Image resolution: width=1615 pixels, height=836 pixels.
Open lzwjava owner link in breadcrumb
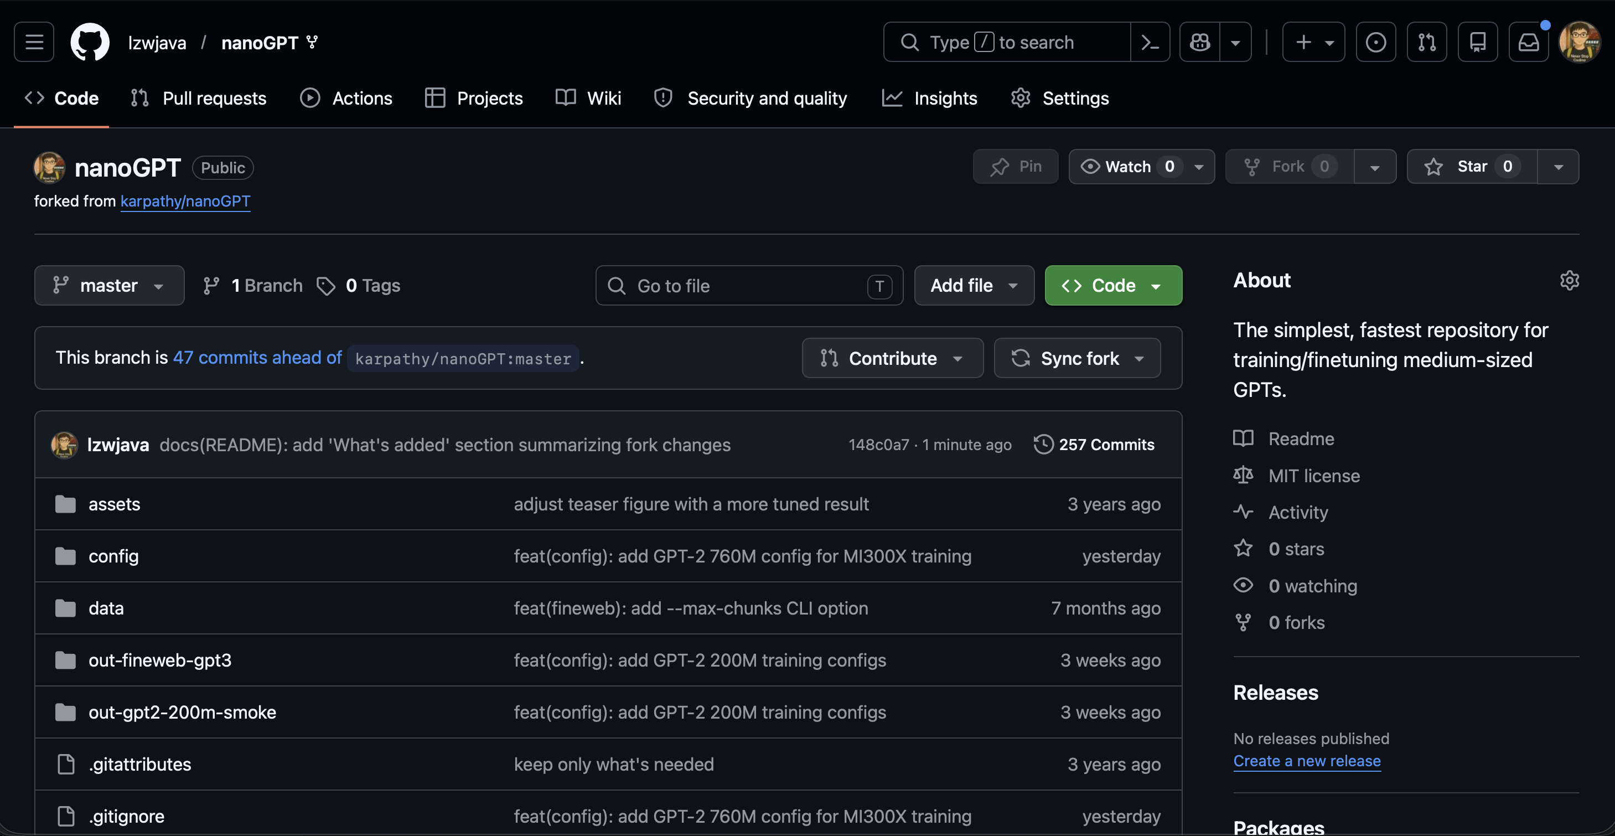pyautogui.click(x=157, y=43)
